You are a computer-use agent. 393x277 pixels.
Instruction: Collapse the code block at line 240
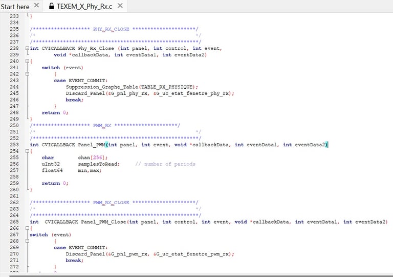tap(27, 61)
